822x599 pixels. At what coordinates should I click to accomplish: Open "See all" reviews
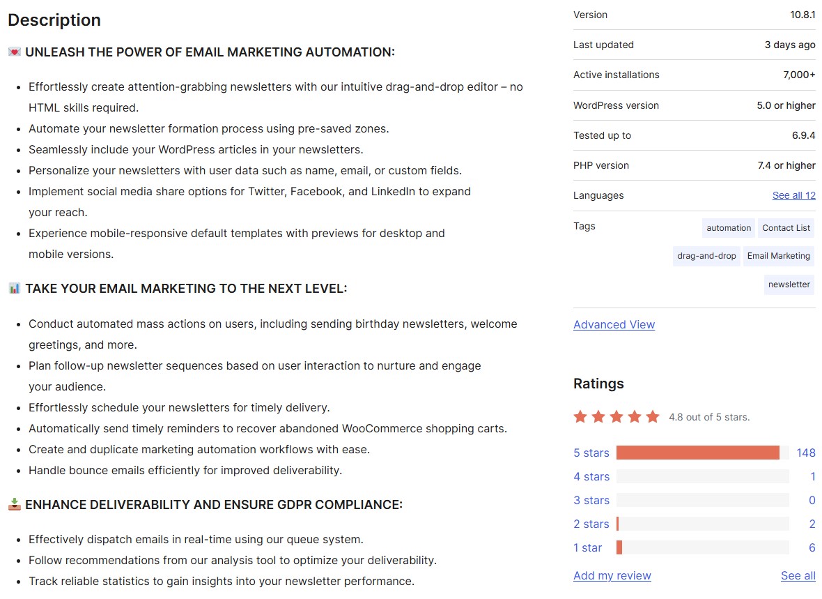[798, 575]
